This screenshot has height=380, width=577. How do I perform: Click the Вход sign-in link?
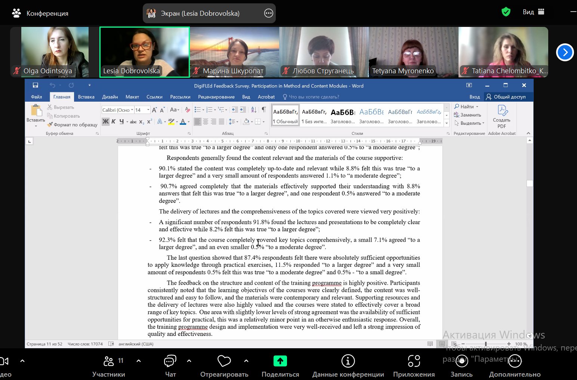(x=475, y=97)
